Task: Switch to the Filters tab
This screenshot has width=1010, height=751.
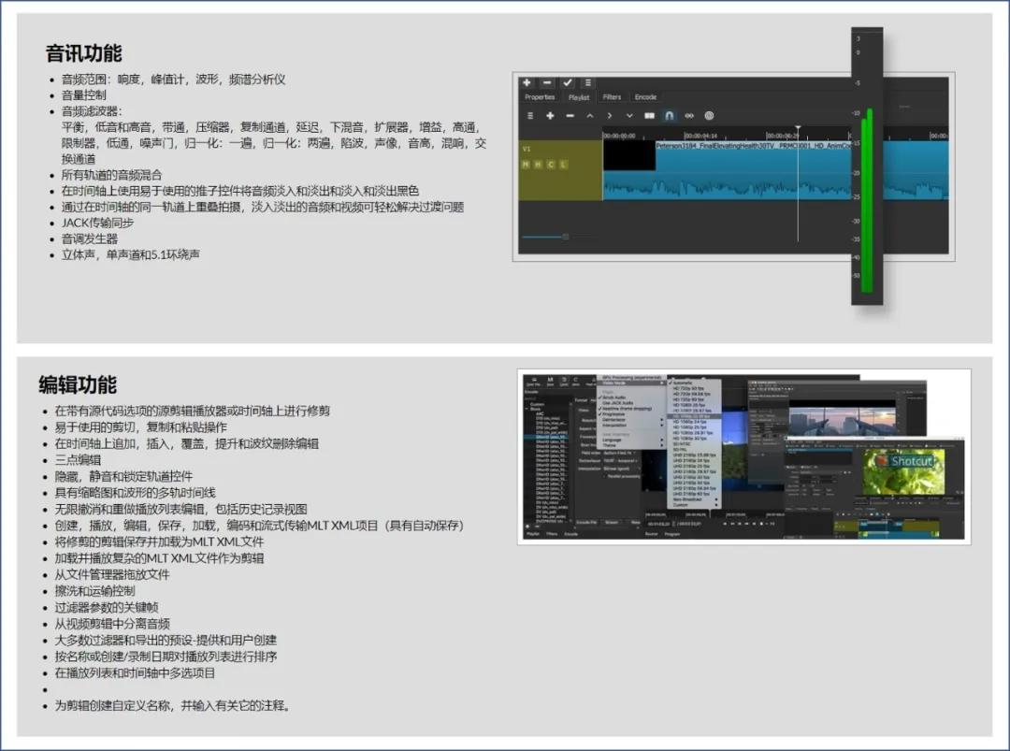Action: (x=612, y=96)
